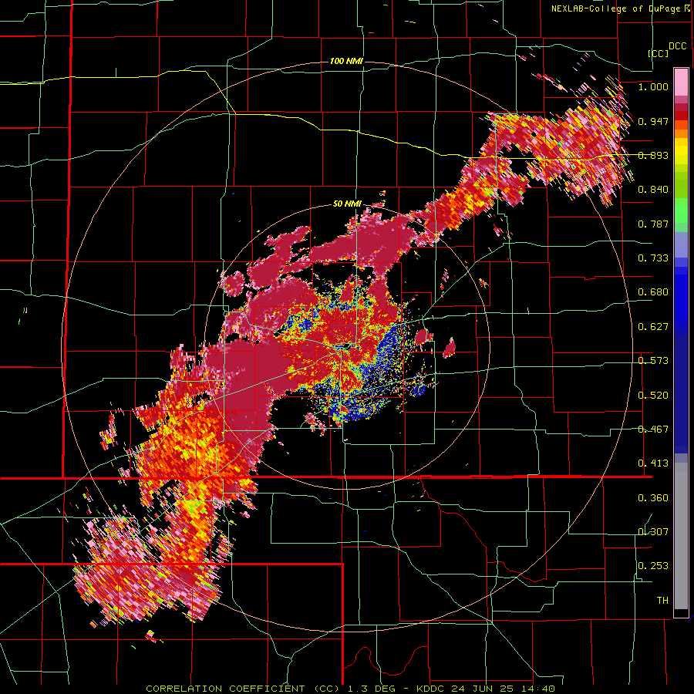
Task: Click the 0.893 scale value
Action: click(x=653, y=155)
